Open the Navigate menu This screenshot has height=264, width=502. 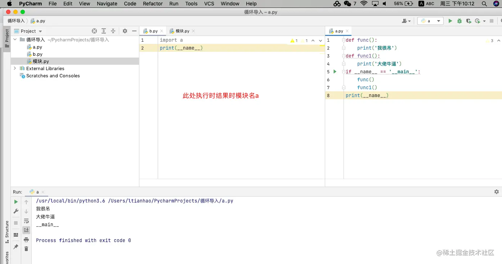click(x=107, y=4)
